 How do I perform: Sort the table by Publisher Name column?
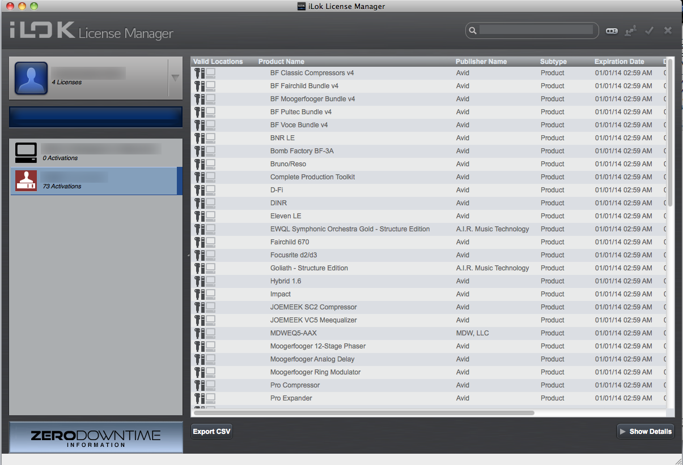coord(481,61)
